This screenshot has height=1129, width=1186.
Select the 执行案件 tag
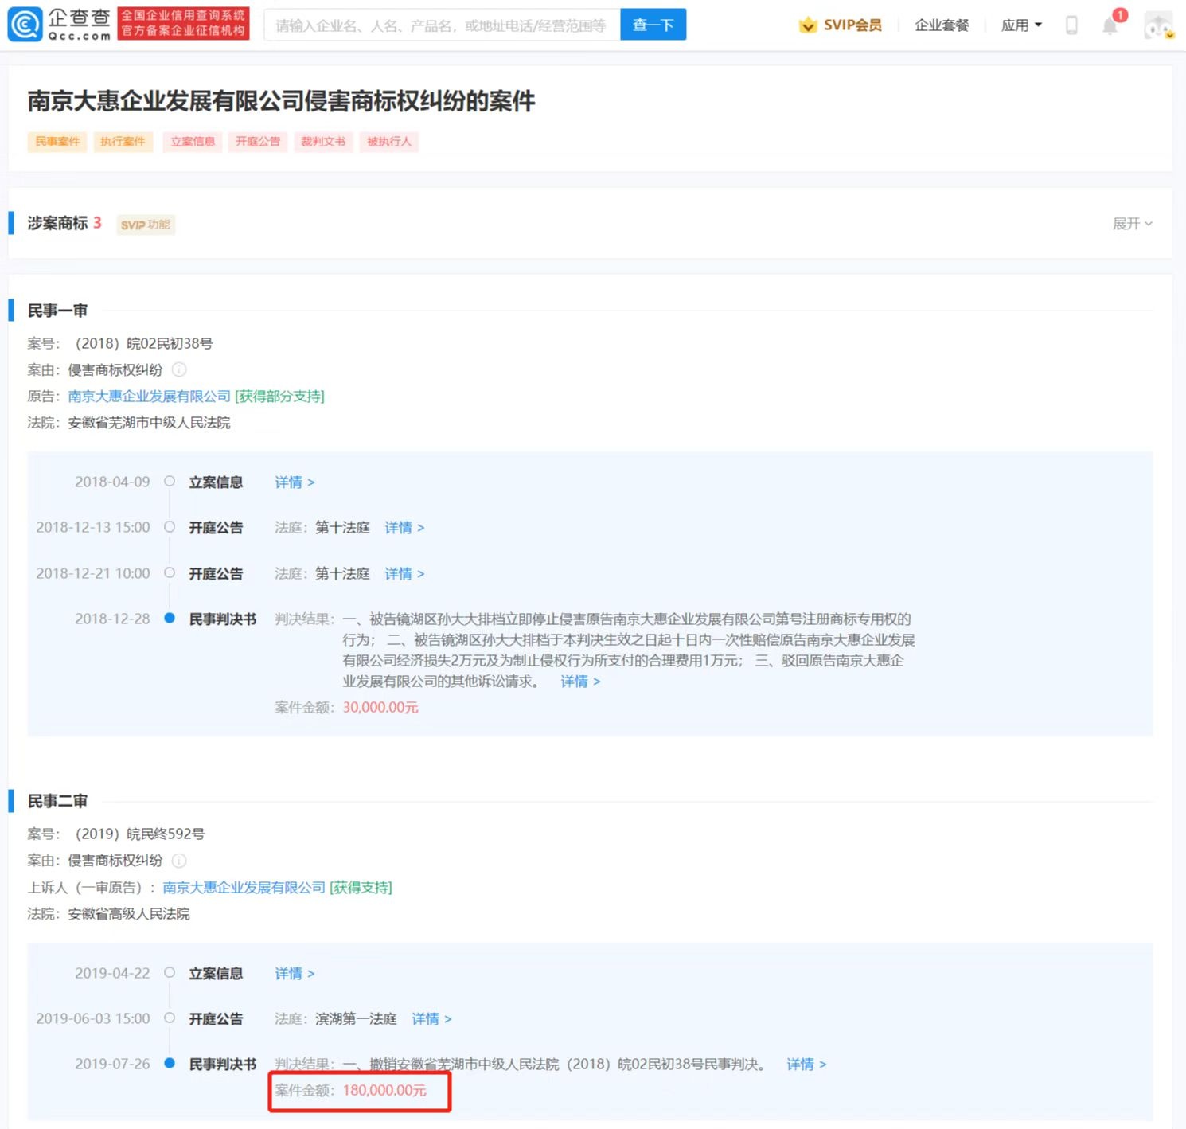click(x=123, y=142)
